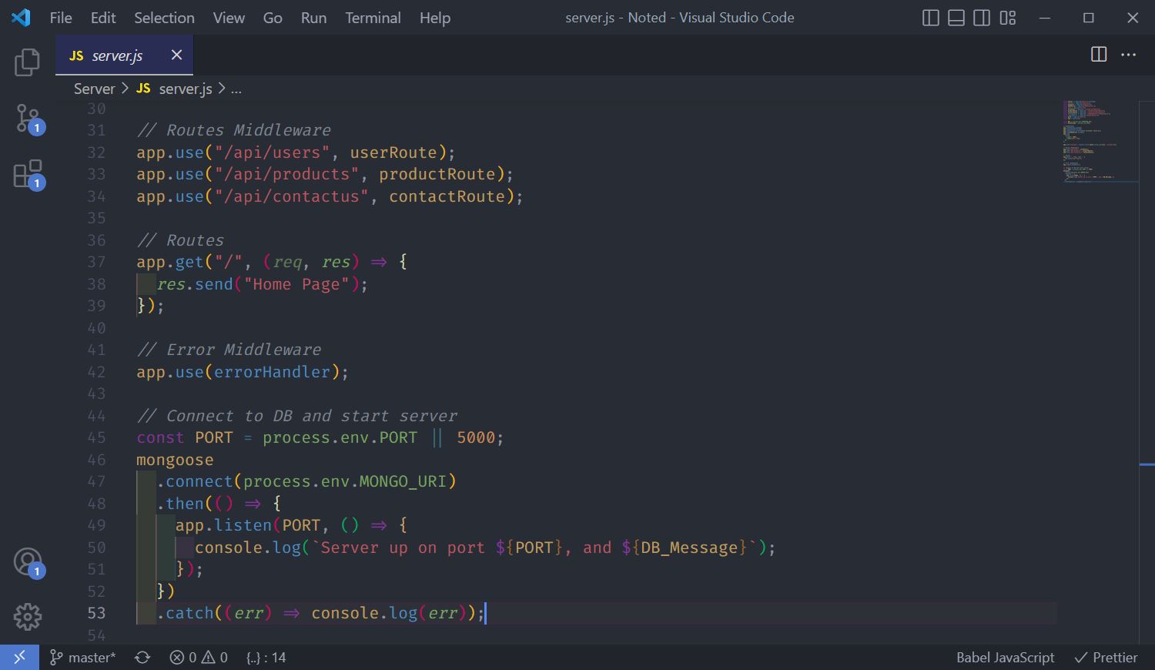
Task: Open the editor More Actions menu
Action: 1129,55
